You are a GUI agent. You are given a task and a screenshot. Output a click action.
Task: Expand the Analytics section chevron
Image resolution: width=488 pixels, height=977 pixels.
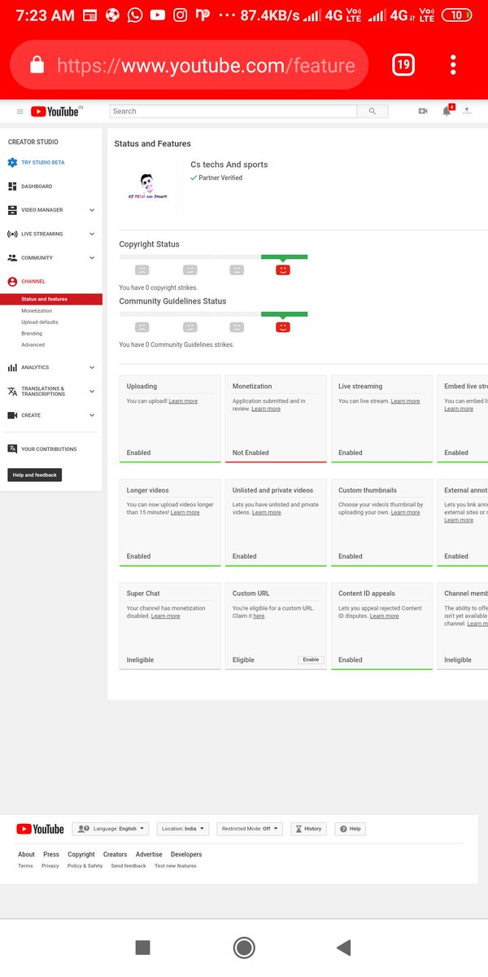[92, 367]
